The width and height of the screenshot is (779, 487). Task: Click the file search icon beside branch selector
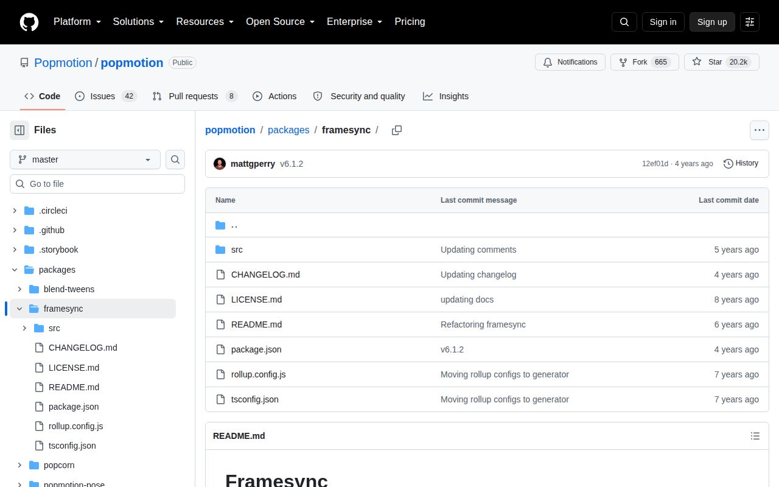(175, 159)
